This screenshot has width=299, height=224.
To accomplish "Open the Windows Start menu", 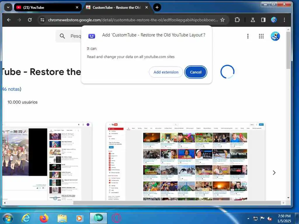I will pos(8,218).
